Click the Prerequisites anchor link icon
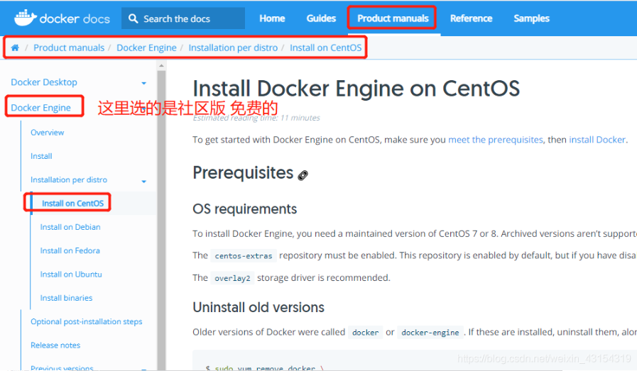Image resolution: width=637 pixels, height=371 pixels. pyautogui.click(x=303, y=175)
